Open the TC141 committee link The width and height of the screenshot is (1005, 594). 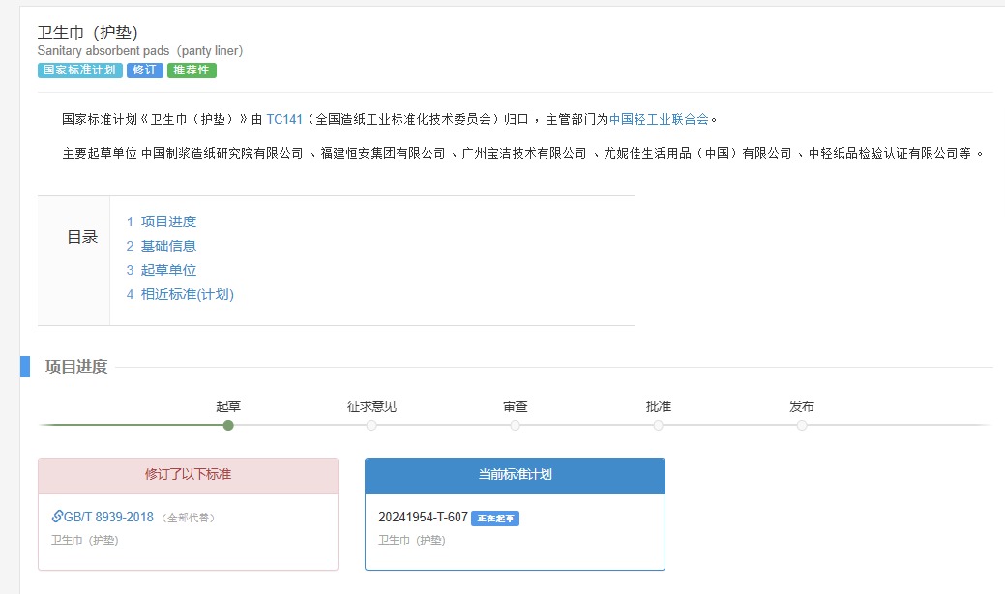284,119
